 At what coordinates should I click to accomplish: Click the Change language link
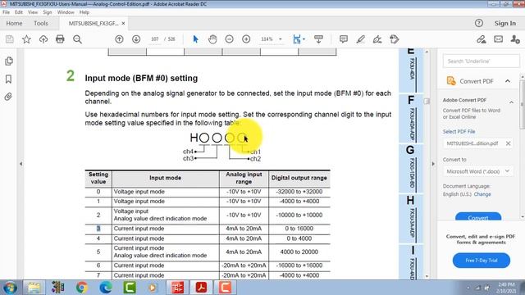(482, 194)
